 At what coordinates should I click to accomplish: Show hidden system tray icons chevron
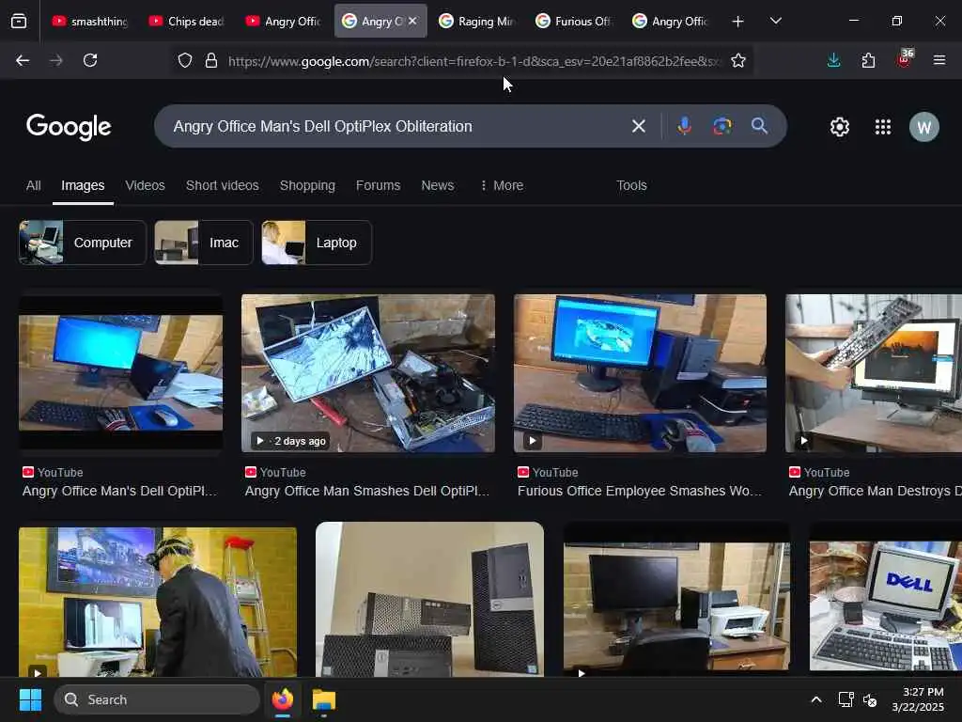pos(816,699)
